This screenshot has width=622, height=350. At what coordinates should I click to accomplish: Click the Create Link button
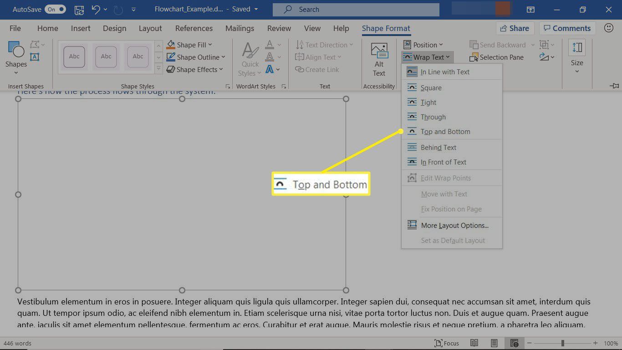(317, 69)
